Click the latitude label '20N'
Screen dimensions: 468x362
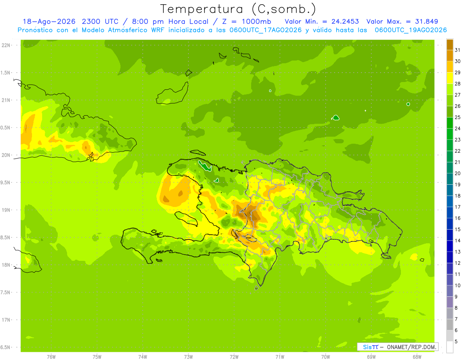[x=6, y=155]
